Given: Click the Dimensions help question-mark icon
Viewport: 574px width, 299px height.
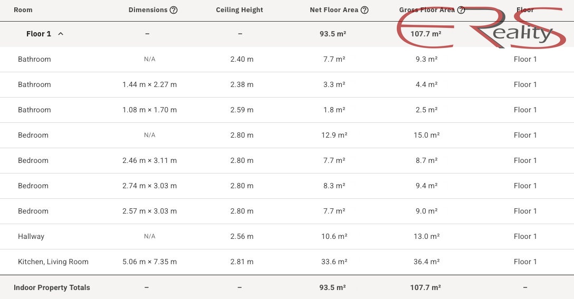Looking at the screenshot, I should tap(174, 10).
